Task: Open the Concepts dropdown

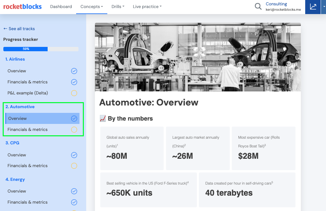Action: [92, 6]
